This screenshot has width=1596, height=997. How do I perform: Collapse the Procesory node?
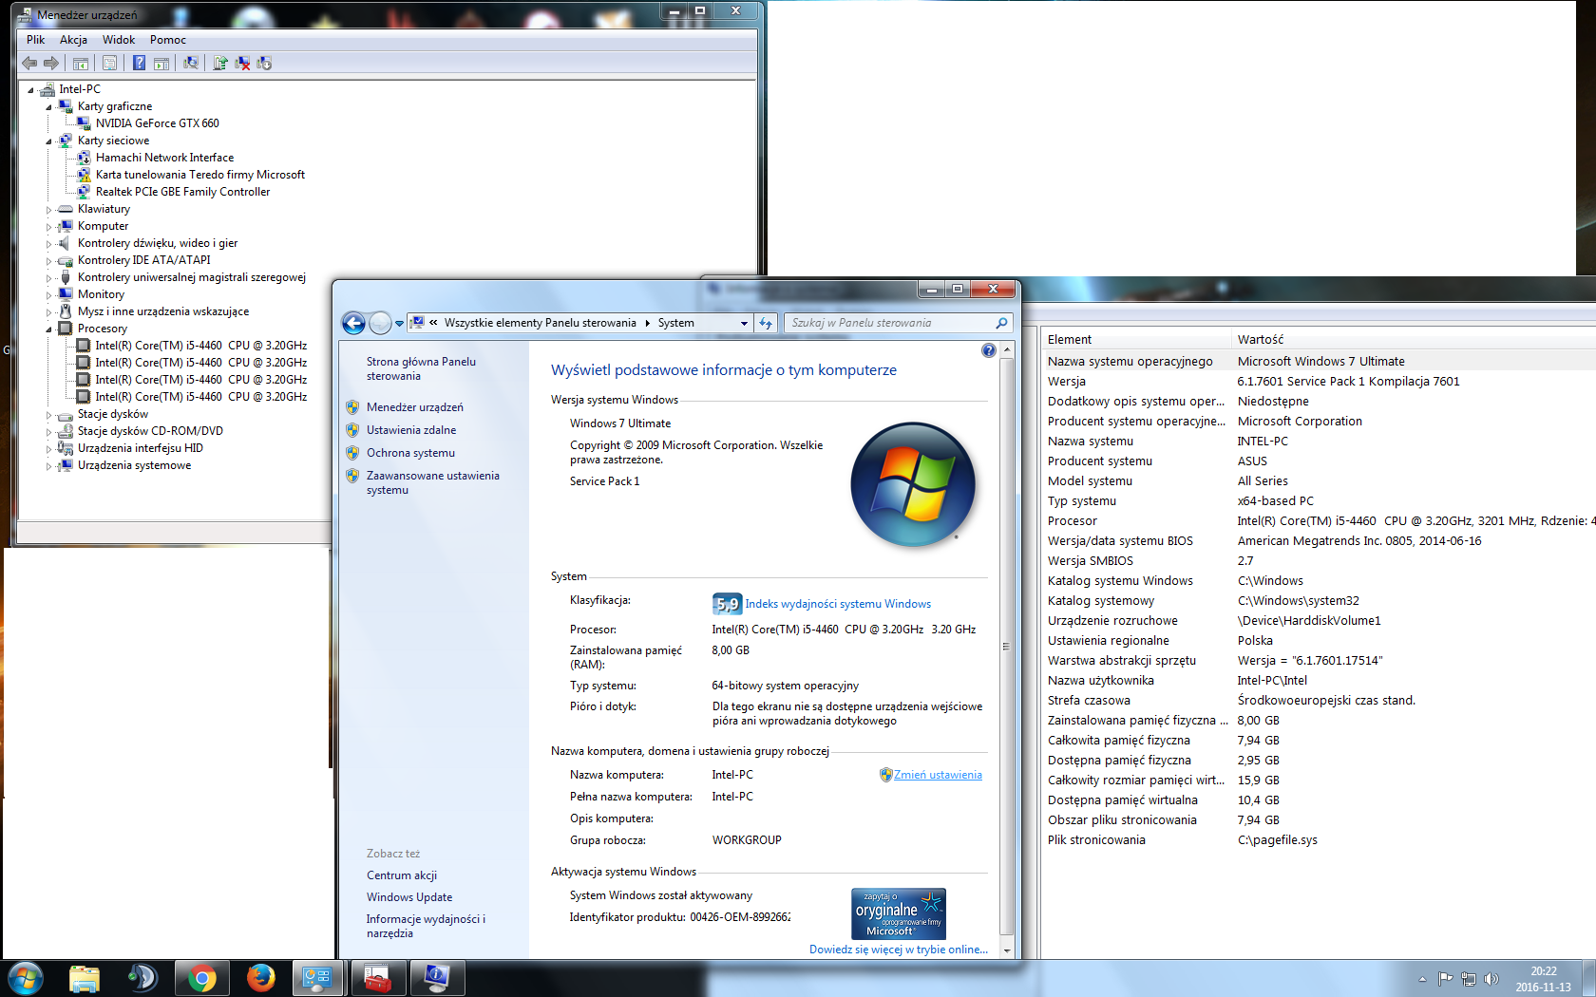48,329
